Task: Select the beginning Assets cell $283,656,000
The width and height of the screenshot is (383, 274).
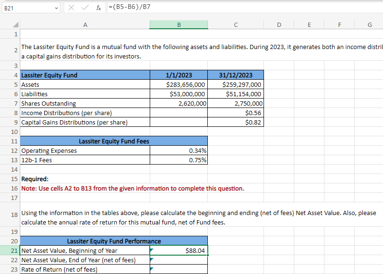Action: click(x=179, y=84)
